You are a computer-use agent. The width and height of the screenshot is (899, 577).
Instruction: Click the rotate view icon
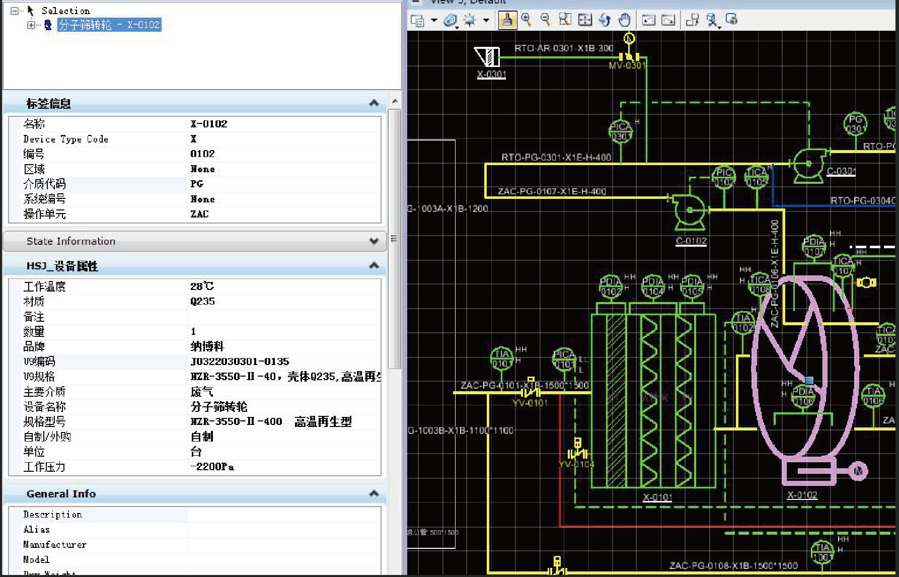[605, 20]
